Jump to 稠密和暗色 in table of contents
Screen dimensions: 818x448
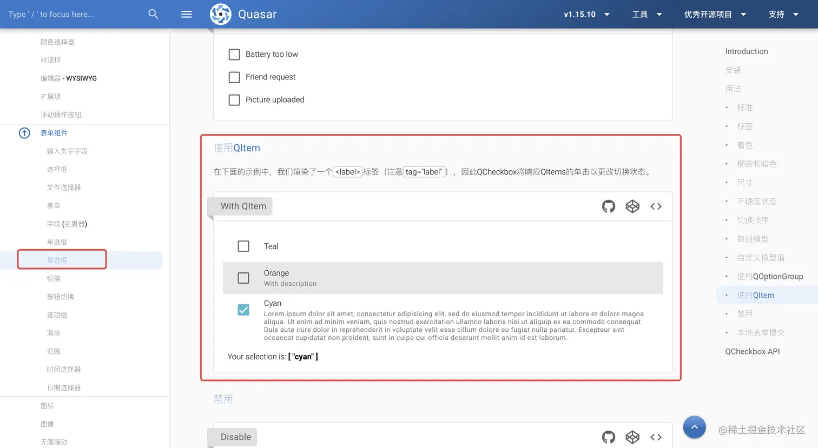click(757, 164)
